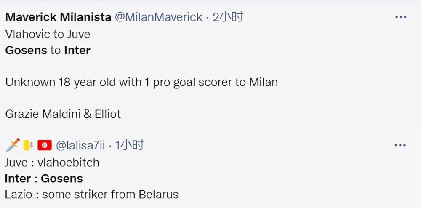The width and height of the screenshot is (421, 208).
Task: Click the bold Inter word in first tweet
Action: [77, 50]
